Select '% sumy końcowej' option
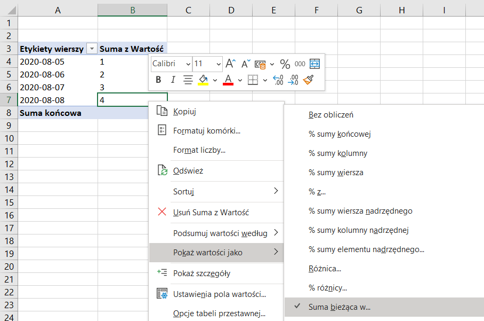Screen dimensions: 484x321 [339, 134]
